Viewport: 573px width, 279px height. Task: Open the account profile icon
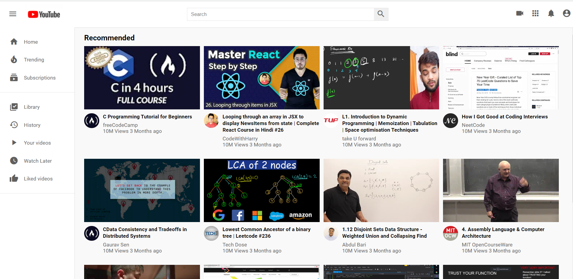click(x=567, y=13)
